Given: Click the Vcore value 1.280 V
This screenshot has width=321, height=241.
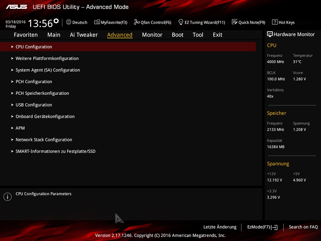Looking at the screenshot, I should coord(299,79).
